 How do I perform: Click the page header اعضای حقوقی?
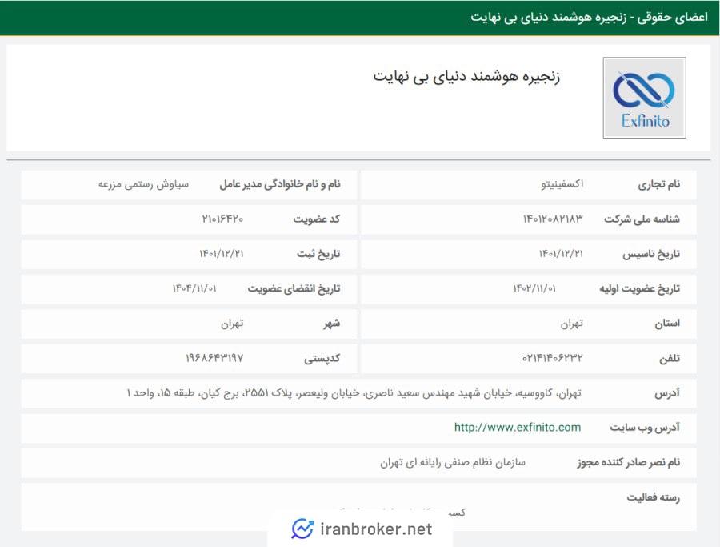click(673, 17)
